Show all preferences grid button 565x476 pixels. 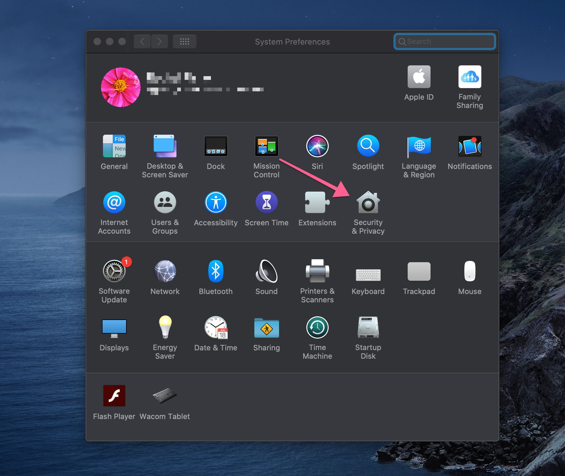pyautogui.click(x=185, y=41)
